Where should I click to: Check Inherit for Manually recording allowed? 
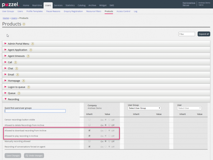(89, 141)
